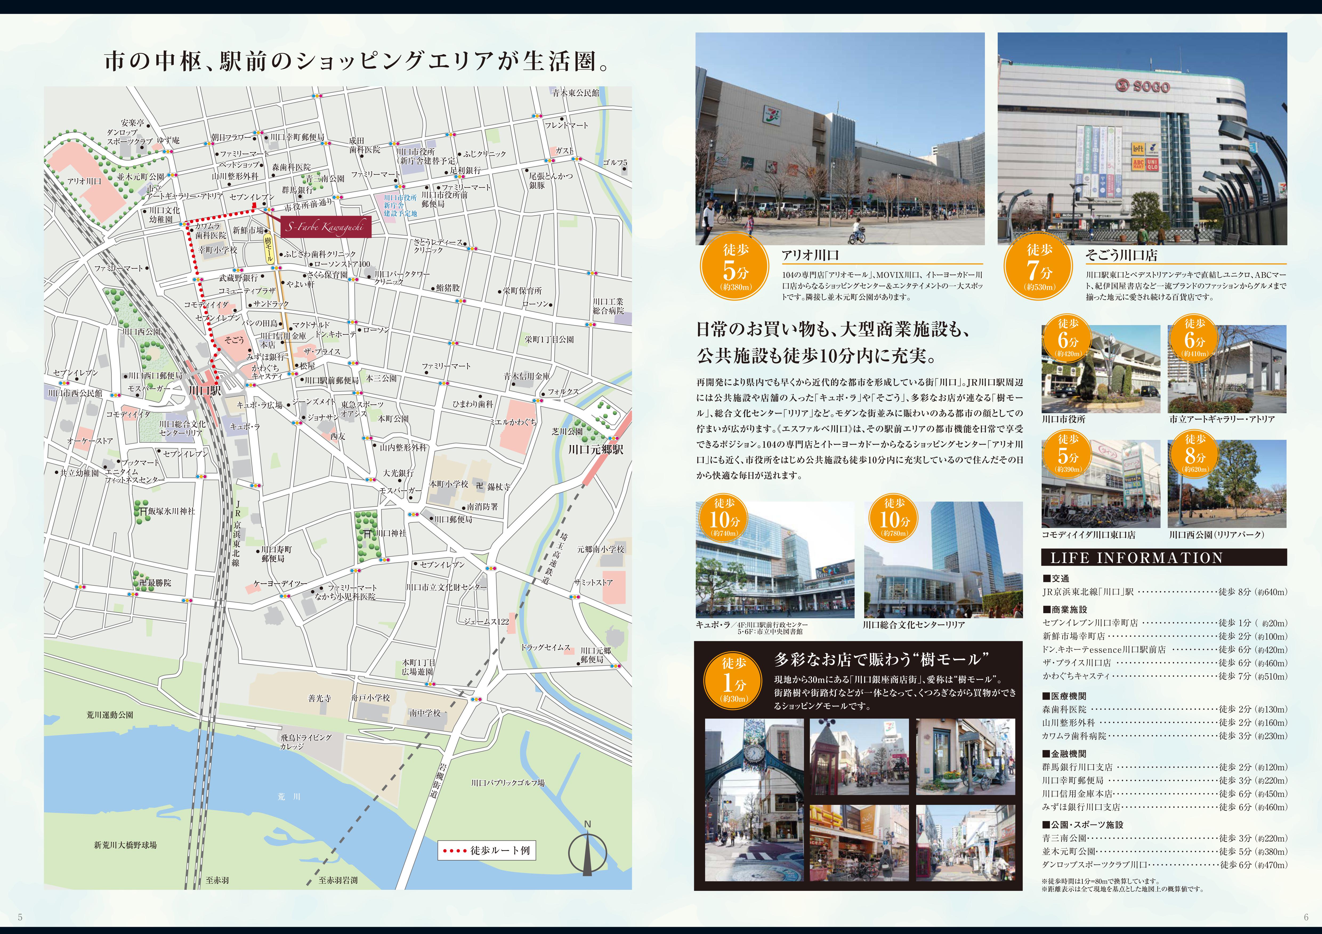Click the セブンイレブン川口幸町店 list row

pyautogui.click(x=1164, y=623)
